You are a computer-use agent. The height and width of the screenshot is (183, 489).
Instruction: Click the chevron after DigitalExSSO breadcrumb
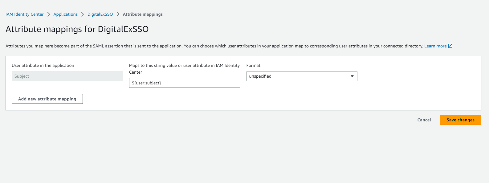[x=118, y=14]
